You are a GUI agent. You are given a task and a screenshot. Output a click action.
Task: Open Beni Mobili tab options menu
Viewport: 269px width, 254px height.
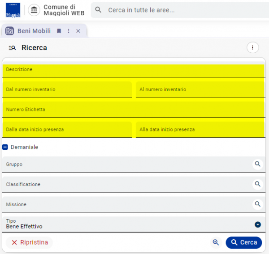pos(69,31)
